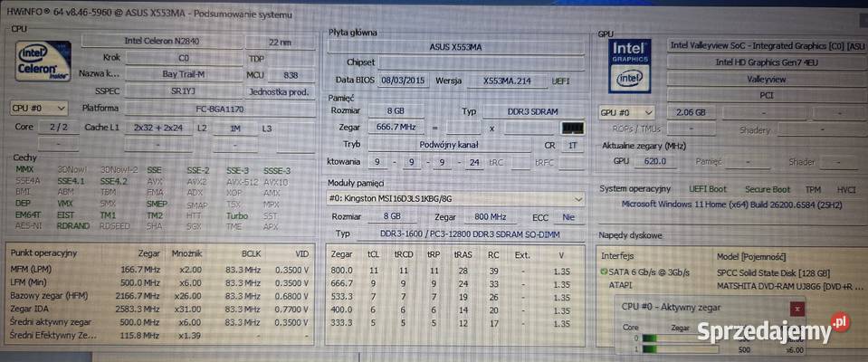Click the LFM (Min) operating point row
This screenshot has width=868, height=362.
point(159,282)
